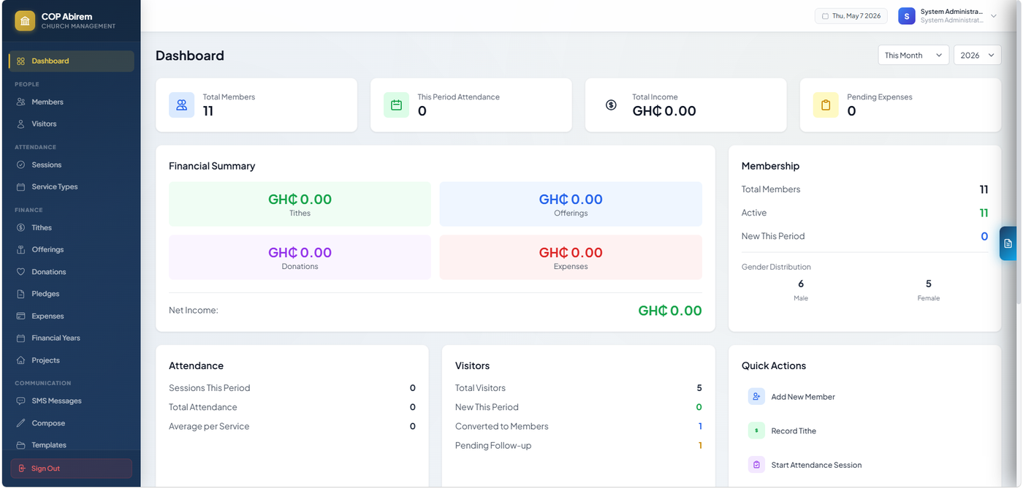The image size is (1023, 489).
Task: Click the Donations GH₵ 0.00 summary card
Action: click(300, 257)
